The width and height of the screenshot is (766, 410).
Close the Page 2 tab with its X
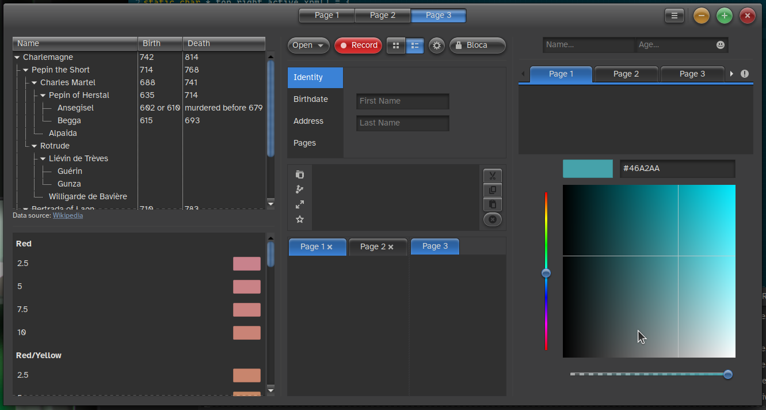(x=391, y=247)
